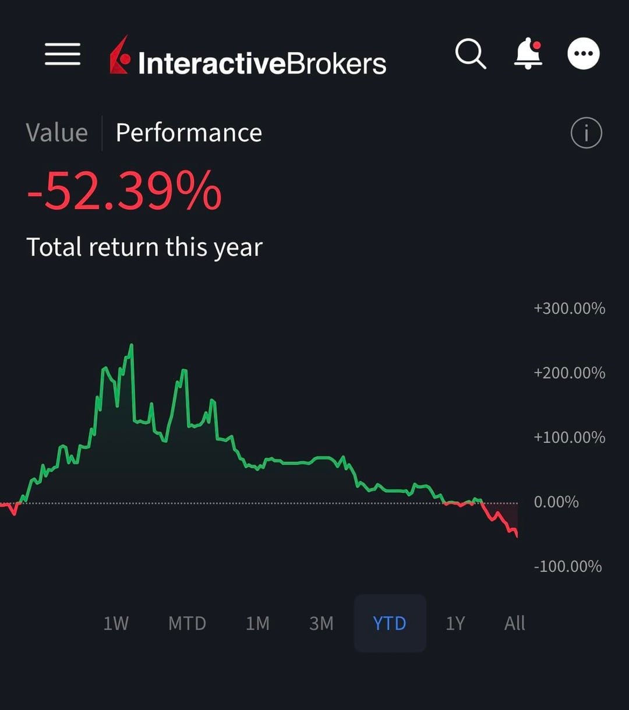
Task: Change the chart period to 1Y
Action: tap(455, 623)
